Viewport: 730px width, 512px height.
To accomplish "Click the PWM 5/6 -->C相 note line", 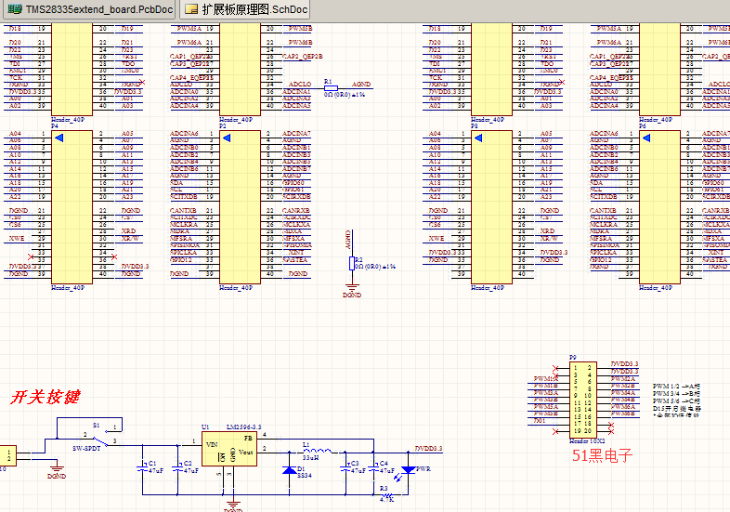I will pos(676,400).
